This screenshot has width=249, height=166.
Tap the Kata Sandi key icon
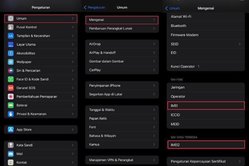(11, 145)
